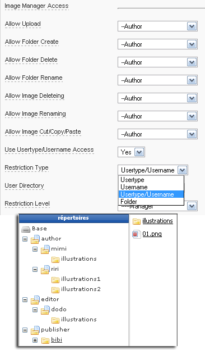Screen dimensions: 205x350
Task: Select illustrations label under dodo
Action: coord(79,319)
